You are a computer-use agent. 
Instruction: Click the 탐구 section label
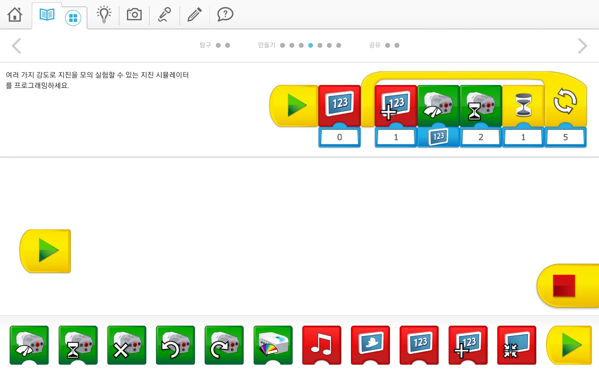coord(205,45)
